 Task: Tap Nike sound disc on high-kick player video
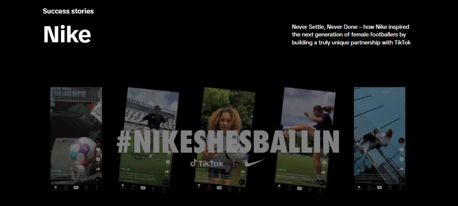[x=322, y=183]
